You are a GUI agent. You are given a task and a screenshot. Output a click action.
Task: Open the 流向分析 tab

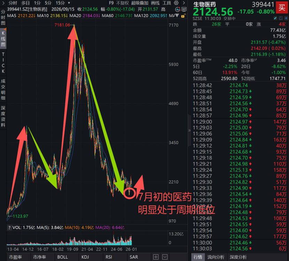pyautogui.click(x=216, y=257)
